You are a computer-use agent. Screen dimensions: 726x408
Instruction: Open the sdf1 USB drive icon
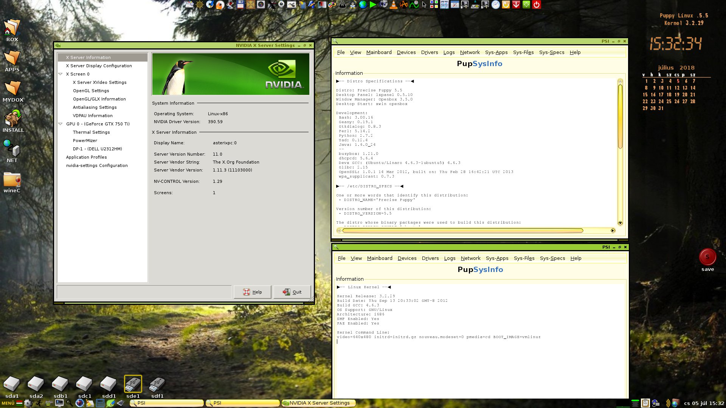coord(157,387)
